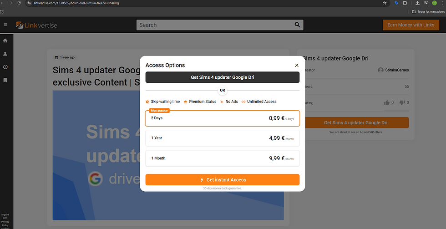Viewport: 446px width, 229px height.
Task: Open Chrome three-dot menu
Action: tap(442, 3)
